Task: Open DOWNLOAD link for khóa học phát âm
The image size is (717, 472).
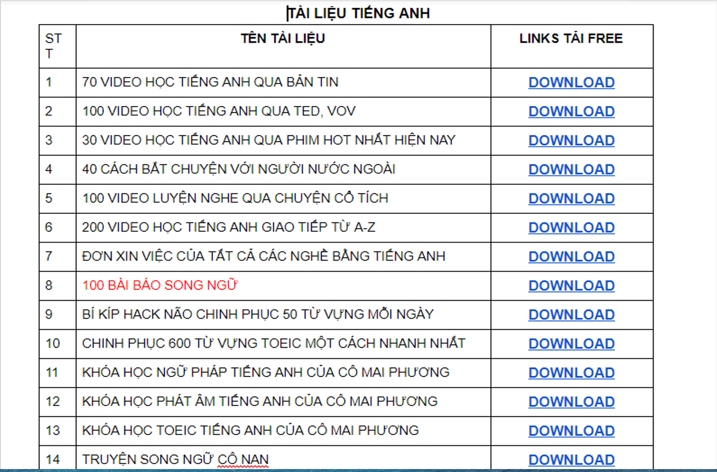Action: tap(571, 402)
